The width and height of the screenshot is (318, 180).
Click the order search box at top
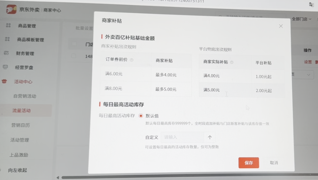[x=251, y=16]
